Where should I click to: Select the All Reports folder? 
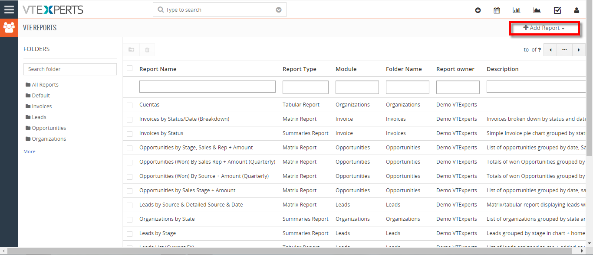[45, 85]
